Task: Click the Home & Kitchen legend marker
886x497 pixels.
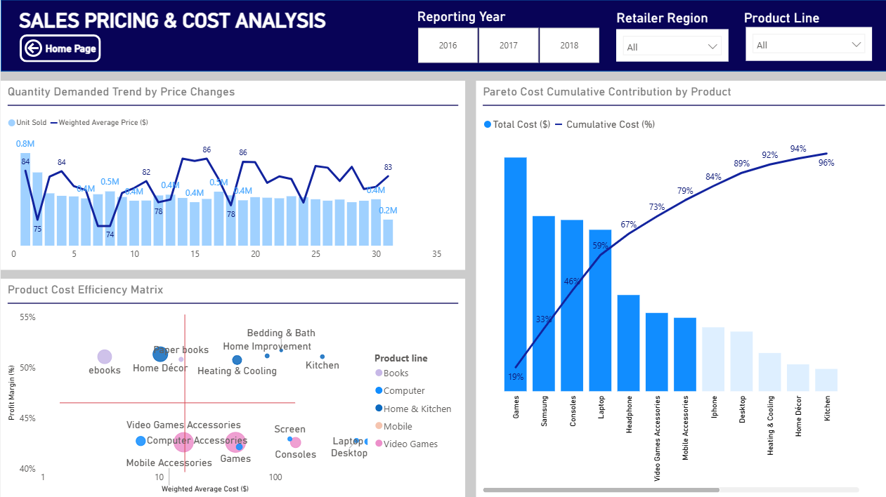Action: point(379,409)
